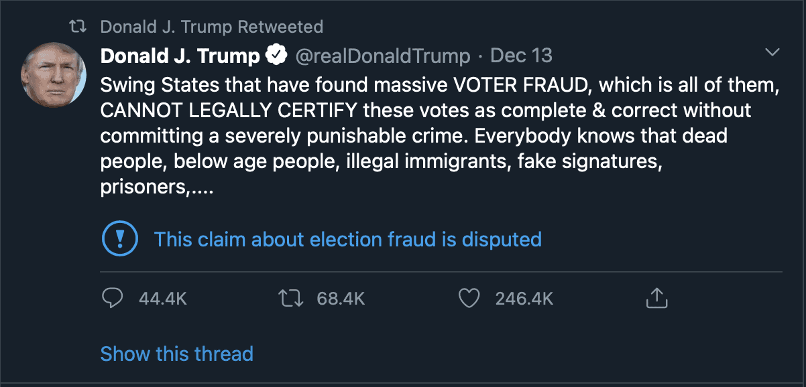Click the 68.4K retweet count
Viewport: 806px width, 387px height.
(x=341, y=299)
